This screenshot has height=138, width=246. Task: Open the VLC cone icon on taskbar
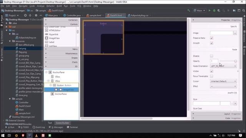37,135
